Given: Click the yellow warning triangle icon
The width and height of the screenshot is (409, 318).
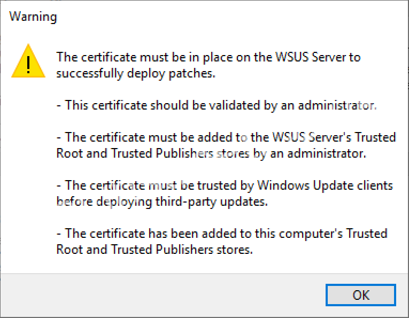Looking at the screenshot, I should (29, 60).
